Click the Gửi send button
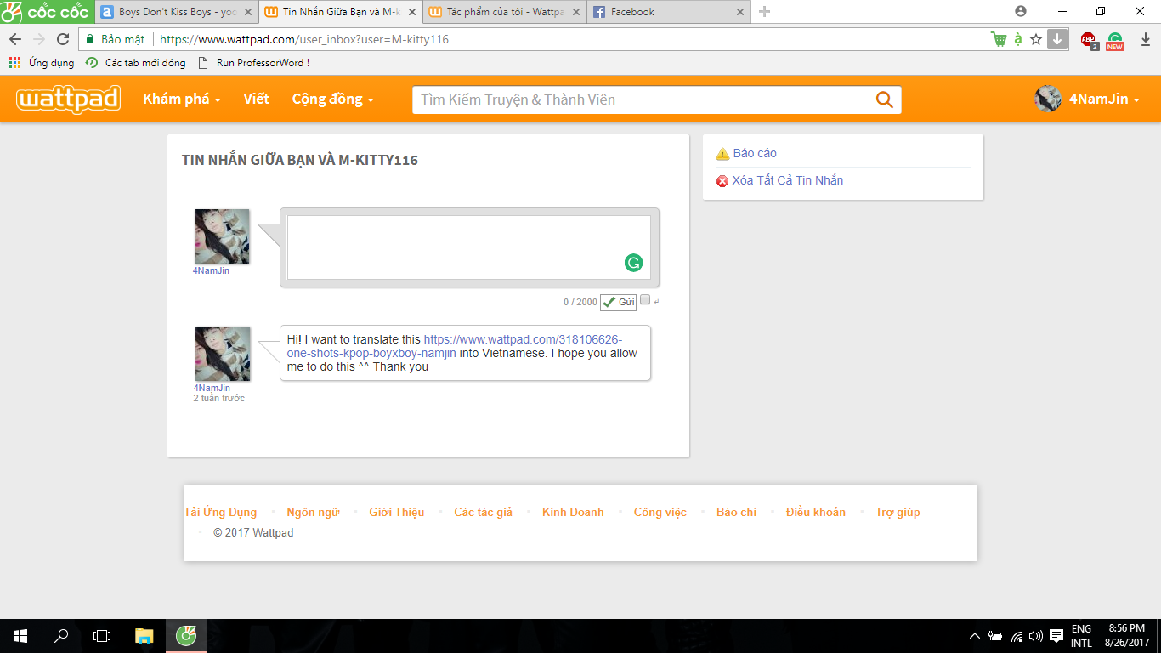 tap(618, 302)
